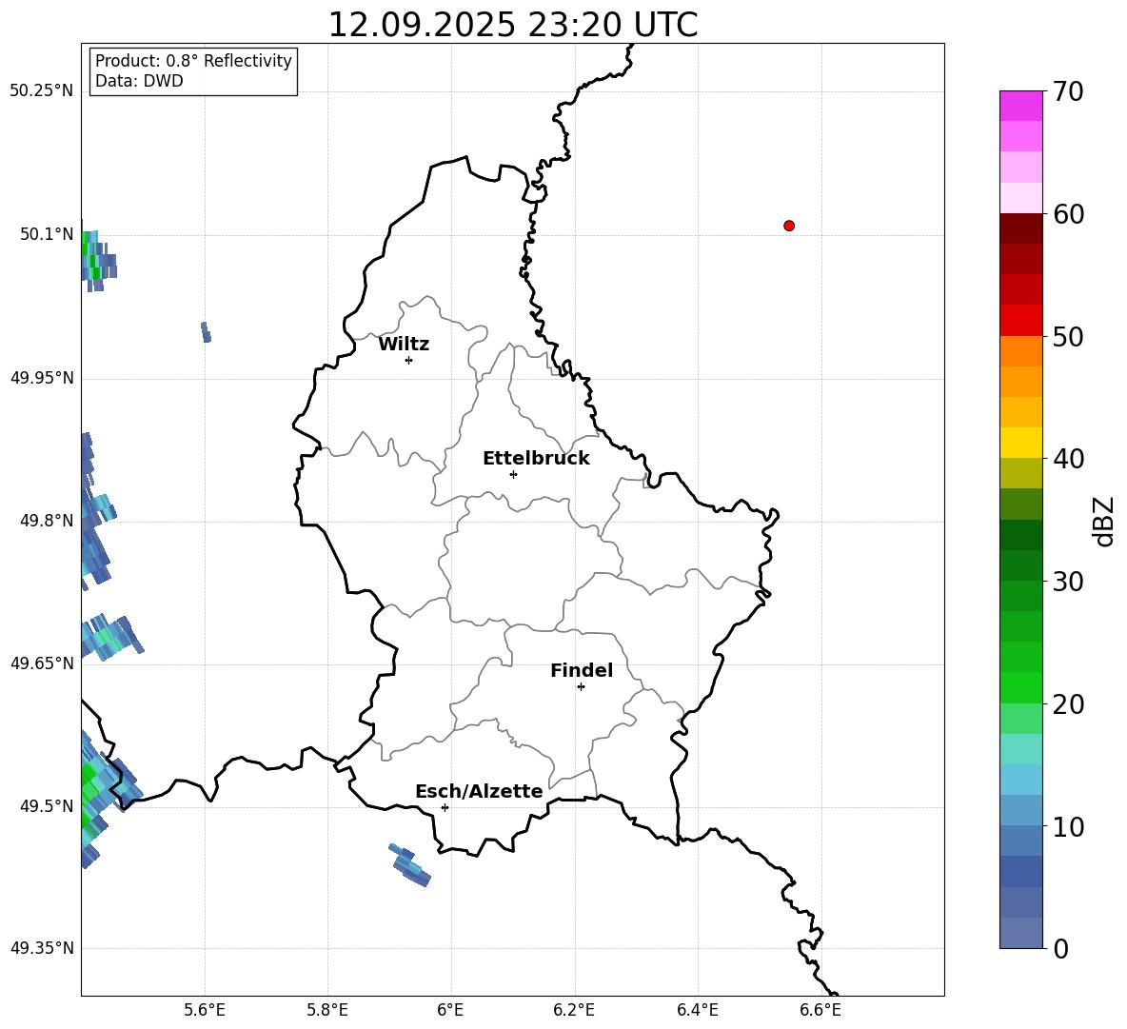
Task: Click the 49.5°N latitude label
Action: point(47,805)
